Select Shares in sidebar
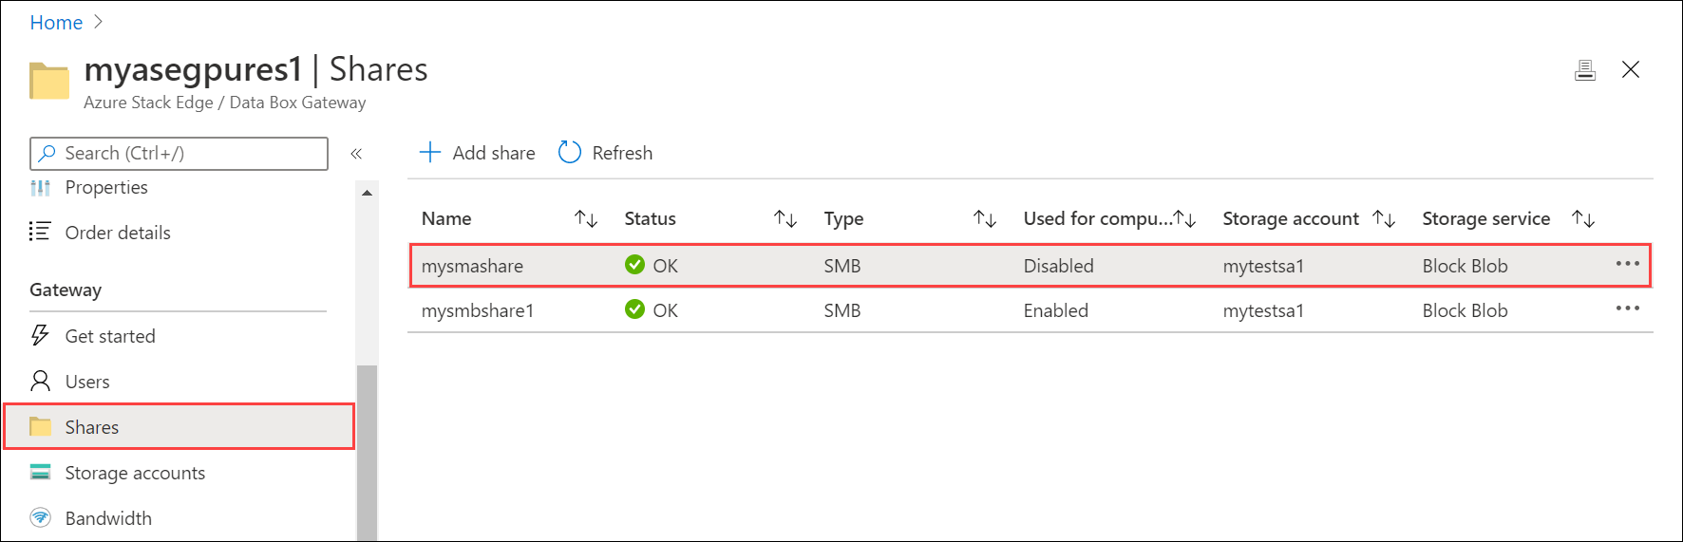1683x542 pixels. tap(179, 427)
